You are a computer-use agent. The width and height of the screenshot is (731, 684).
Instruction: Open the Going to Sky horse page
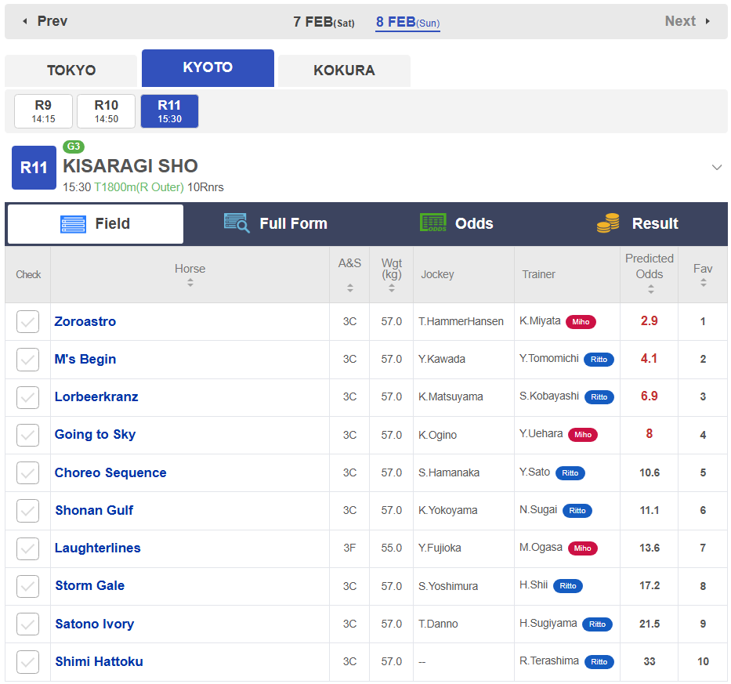tap(95, 435)
